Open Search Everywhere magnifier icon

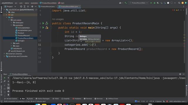coord(179,3)
